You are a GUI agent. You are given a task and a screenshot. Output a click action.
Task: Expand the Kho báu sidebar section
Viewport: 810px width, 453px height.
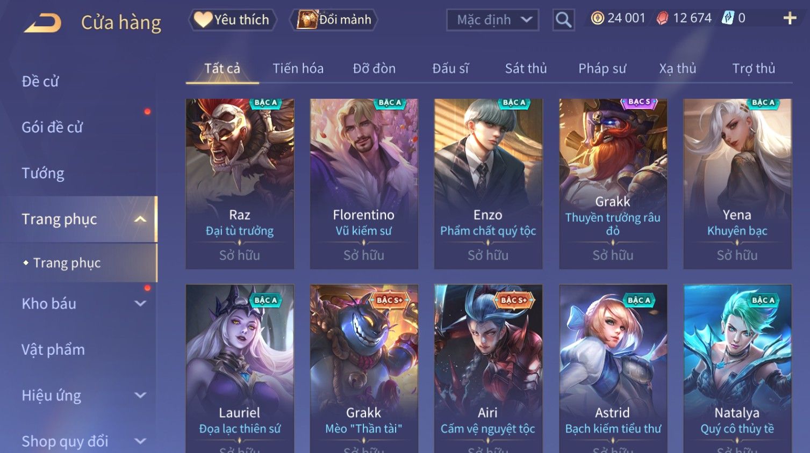(140, 303)
